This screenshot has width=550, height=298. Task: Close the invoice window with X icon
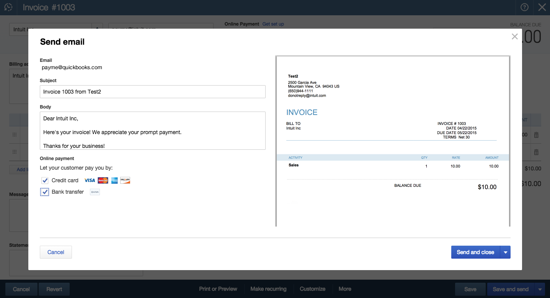542,7
